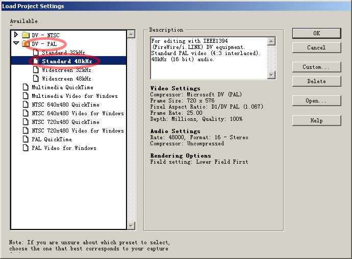Screen dimensions: 352x259
Task: Click the PAL QuickTime preset file icon
Action: pyautogui.click(x=26, y=139)
